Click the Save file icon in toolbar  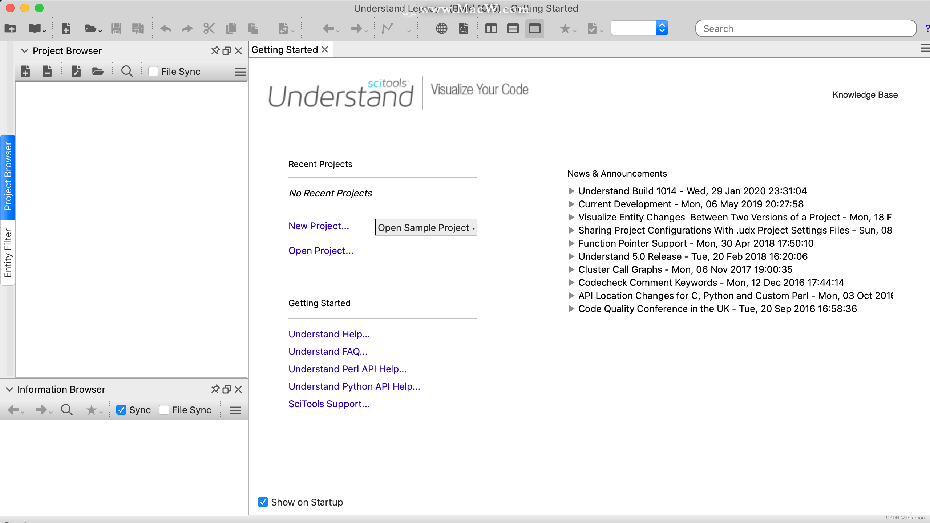(116, 28)
